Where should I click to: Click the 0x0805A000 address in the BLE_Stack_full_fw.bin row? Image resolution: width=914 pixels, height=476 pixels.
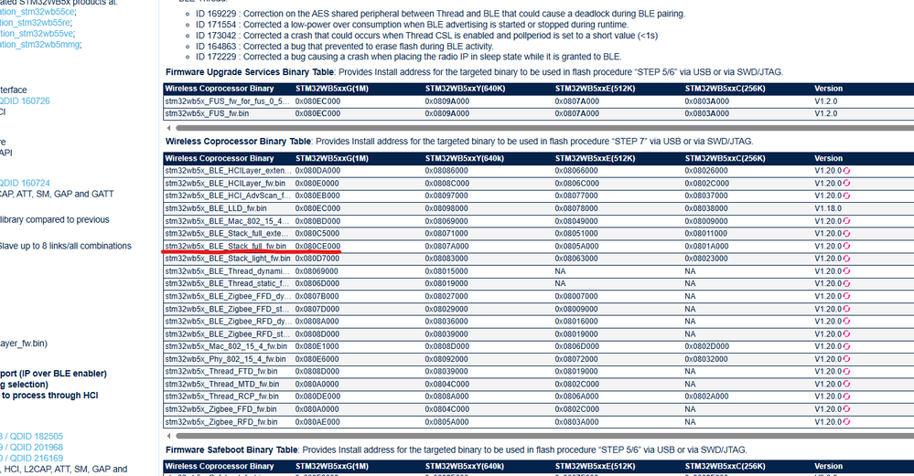tap(577, 246)
